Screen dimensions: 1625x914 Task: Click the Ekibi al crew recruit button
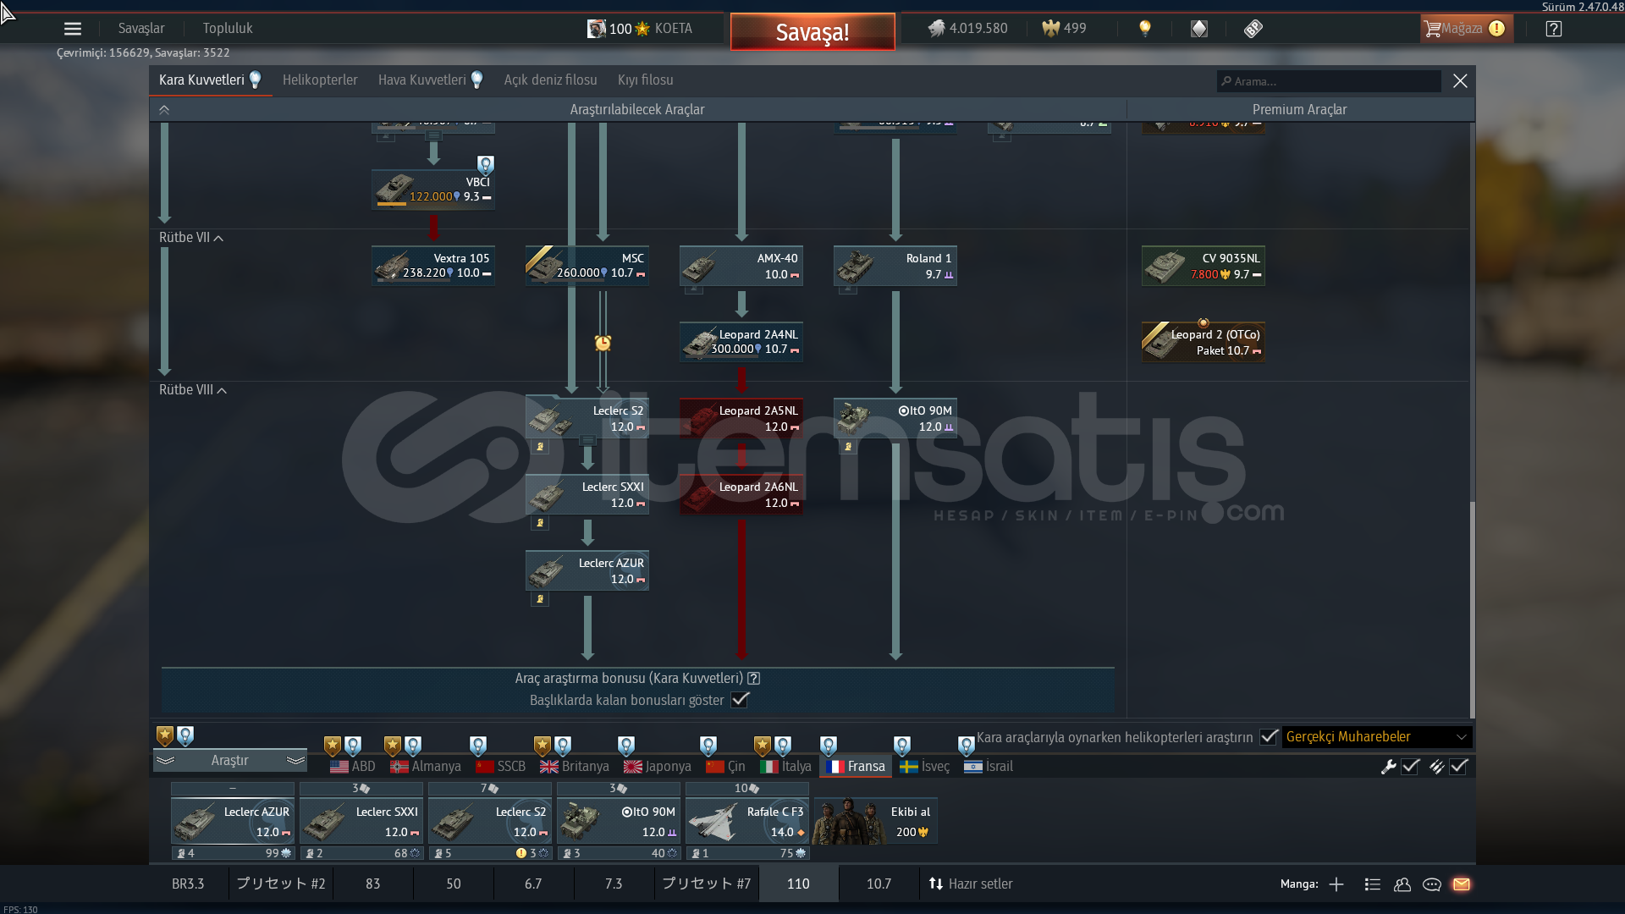point(875,822)
